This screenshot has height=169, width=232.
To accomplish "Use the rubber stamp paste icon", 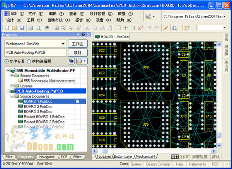I will pyautogui.click(x=109, y=28).
